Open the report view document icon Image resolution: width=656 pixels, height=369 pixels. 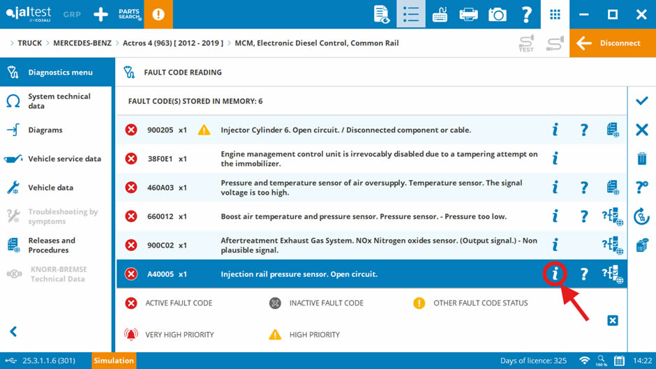click(382, 14)
